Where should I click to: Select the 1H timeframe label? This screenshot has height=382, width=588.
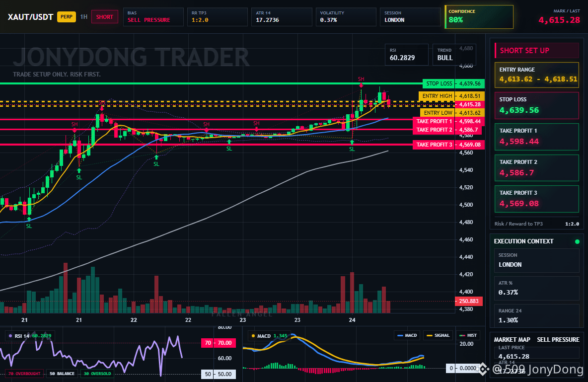pos(83,17)
